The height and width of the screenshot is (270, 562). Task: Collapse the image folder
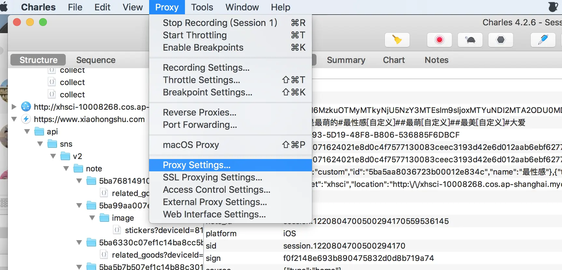coord(92,218)
